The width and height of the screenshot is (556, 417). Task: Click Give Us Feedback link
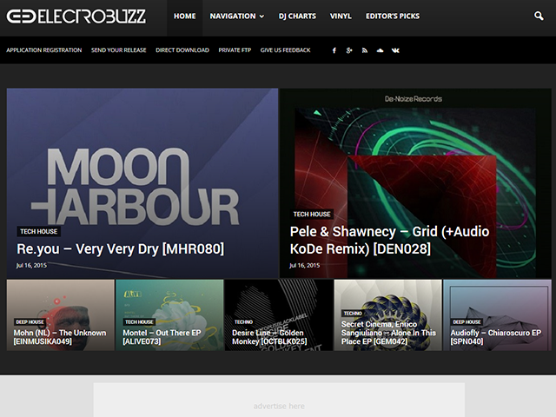pyautogui.click(x=286, y=50)
